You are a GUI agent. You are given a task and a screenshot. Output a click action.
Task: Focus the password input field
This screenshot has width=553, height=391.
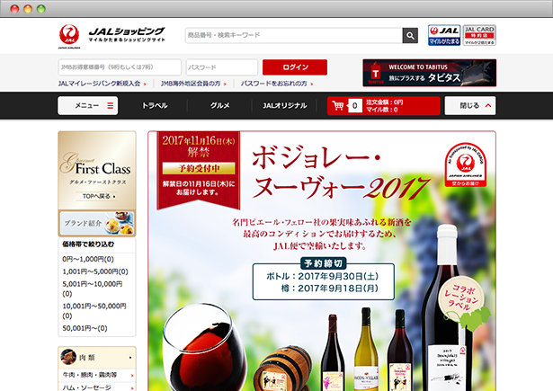222,67
